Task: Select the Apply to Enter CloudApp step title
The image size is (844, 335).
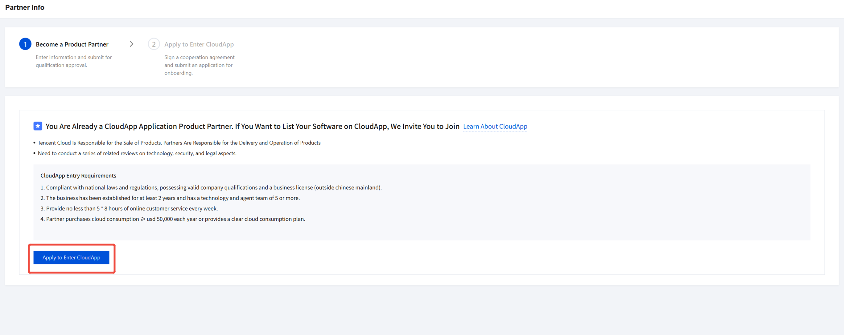Action: 199,44
